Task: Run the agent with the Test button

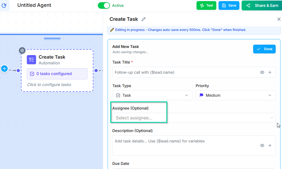Action: (x=206, y=5)
